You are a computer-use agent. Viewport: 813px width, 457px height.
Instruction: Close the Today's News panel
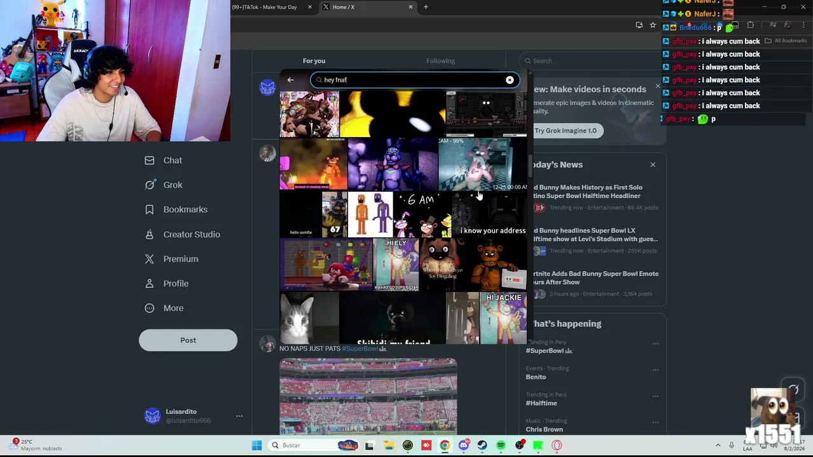click(652, 164)
